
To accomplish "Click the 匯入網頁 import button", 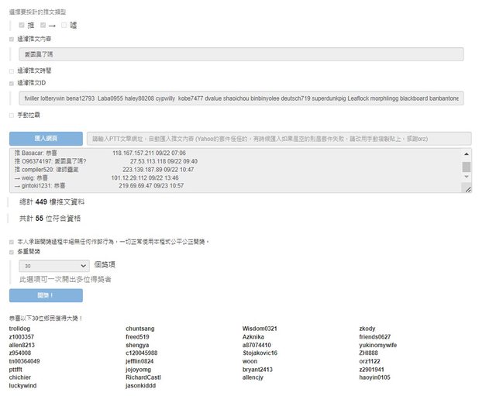I will 46,138.
